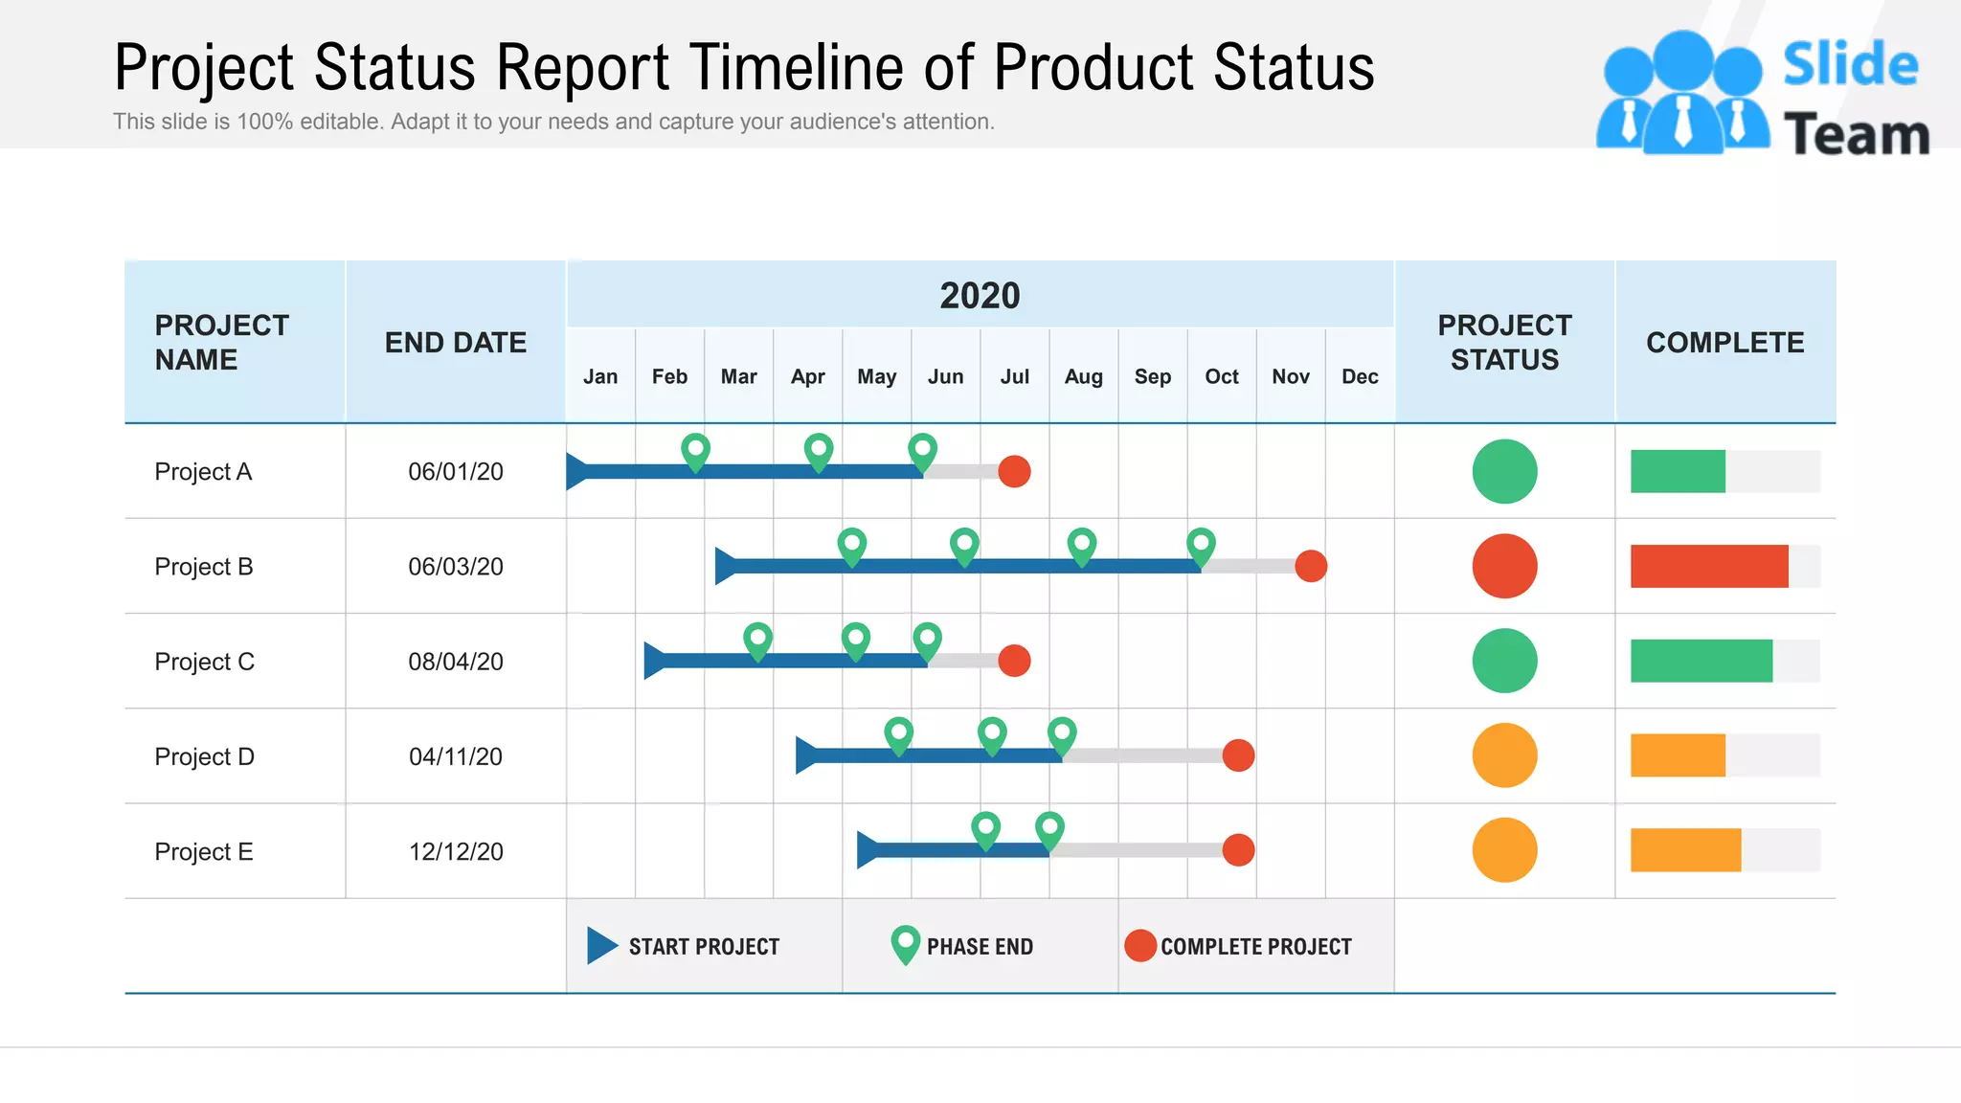Viewport: 1961px width, 1103px height.
Task: Click the Project D name cell
Action: coord(205,756)
